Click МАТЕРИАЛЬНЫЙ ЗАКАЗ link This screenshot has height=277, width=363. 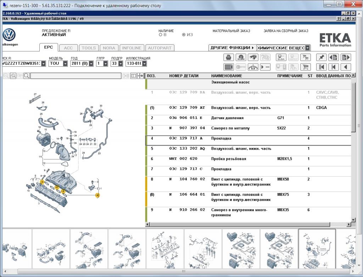pyautogui.click(x=231, y=31)
